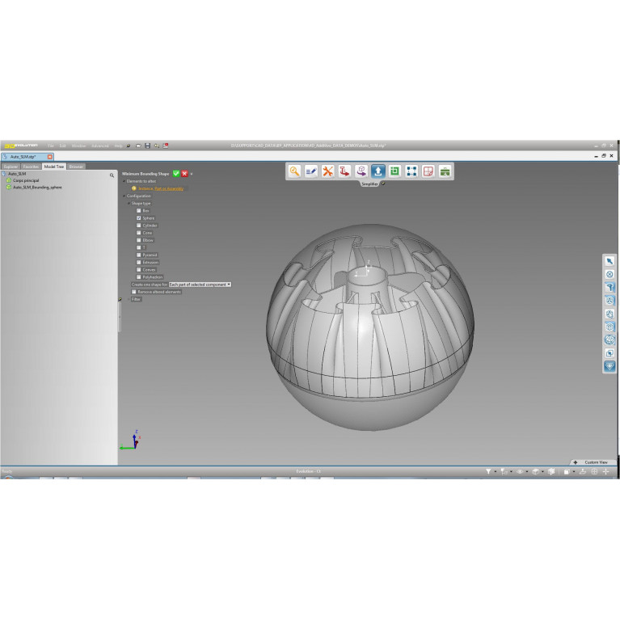Viewport: 620px width, 620px height.
Task: Select the arrow pointer tool in right sidebar
Action: click(609, 261)
